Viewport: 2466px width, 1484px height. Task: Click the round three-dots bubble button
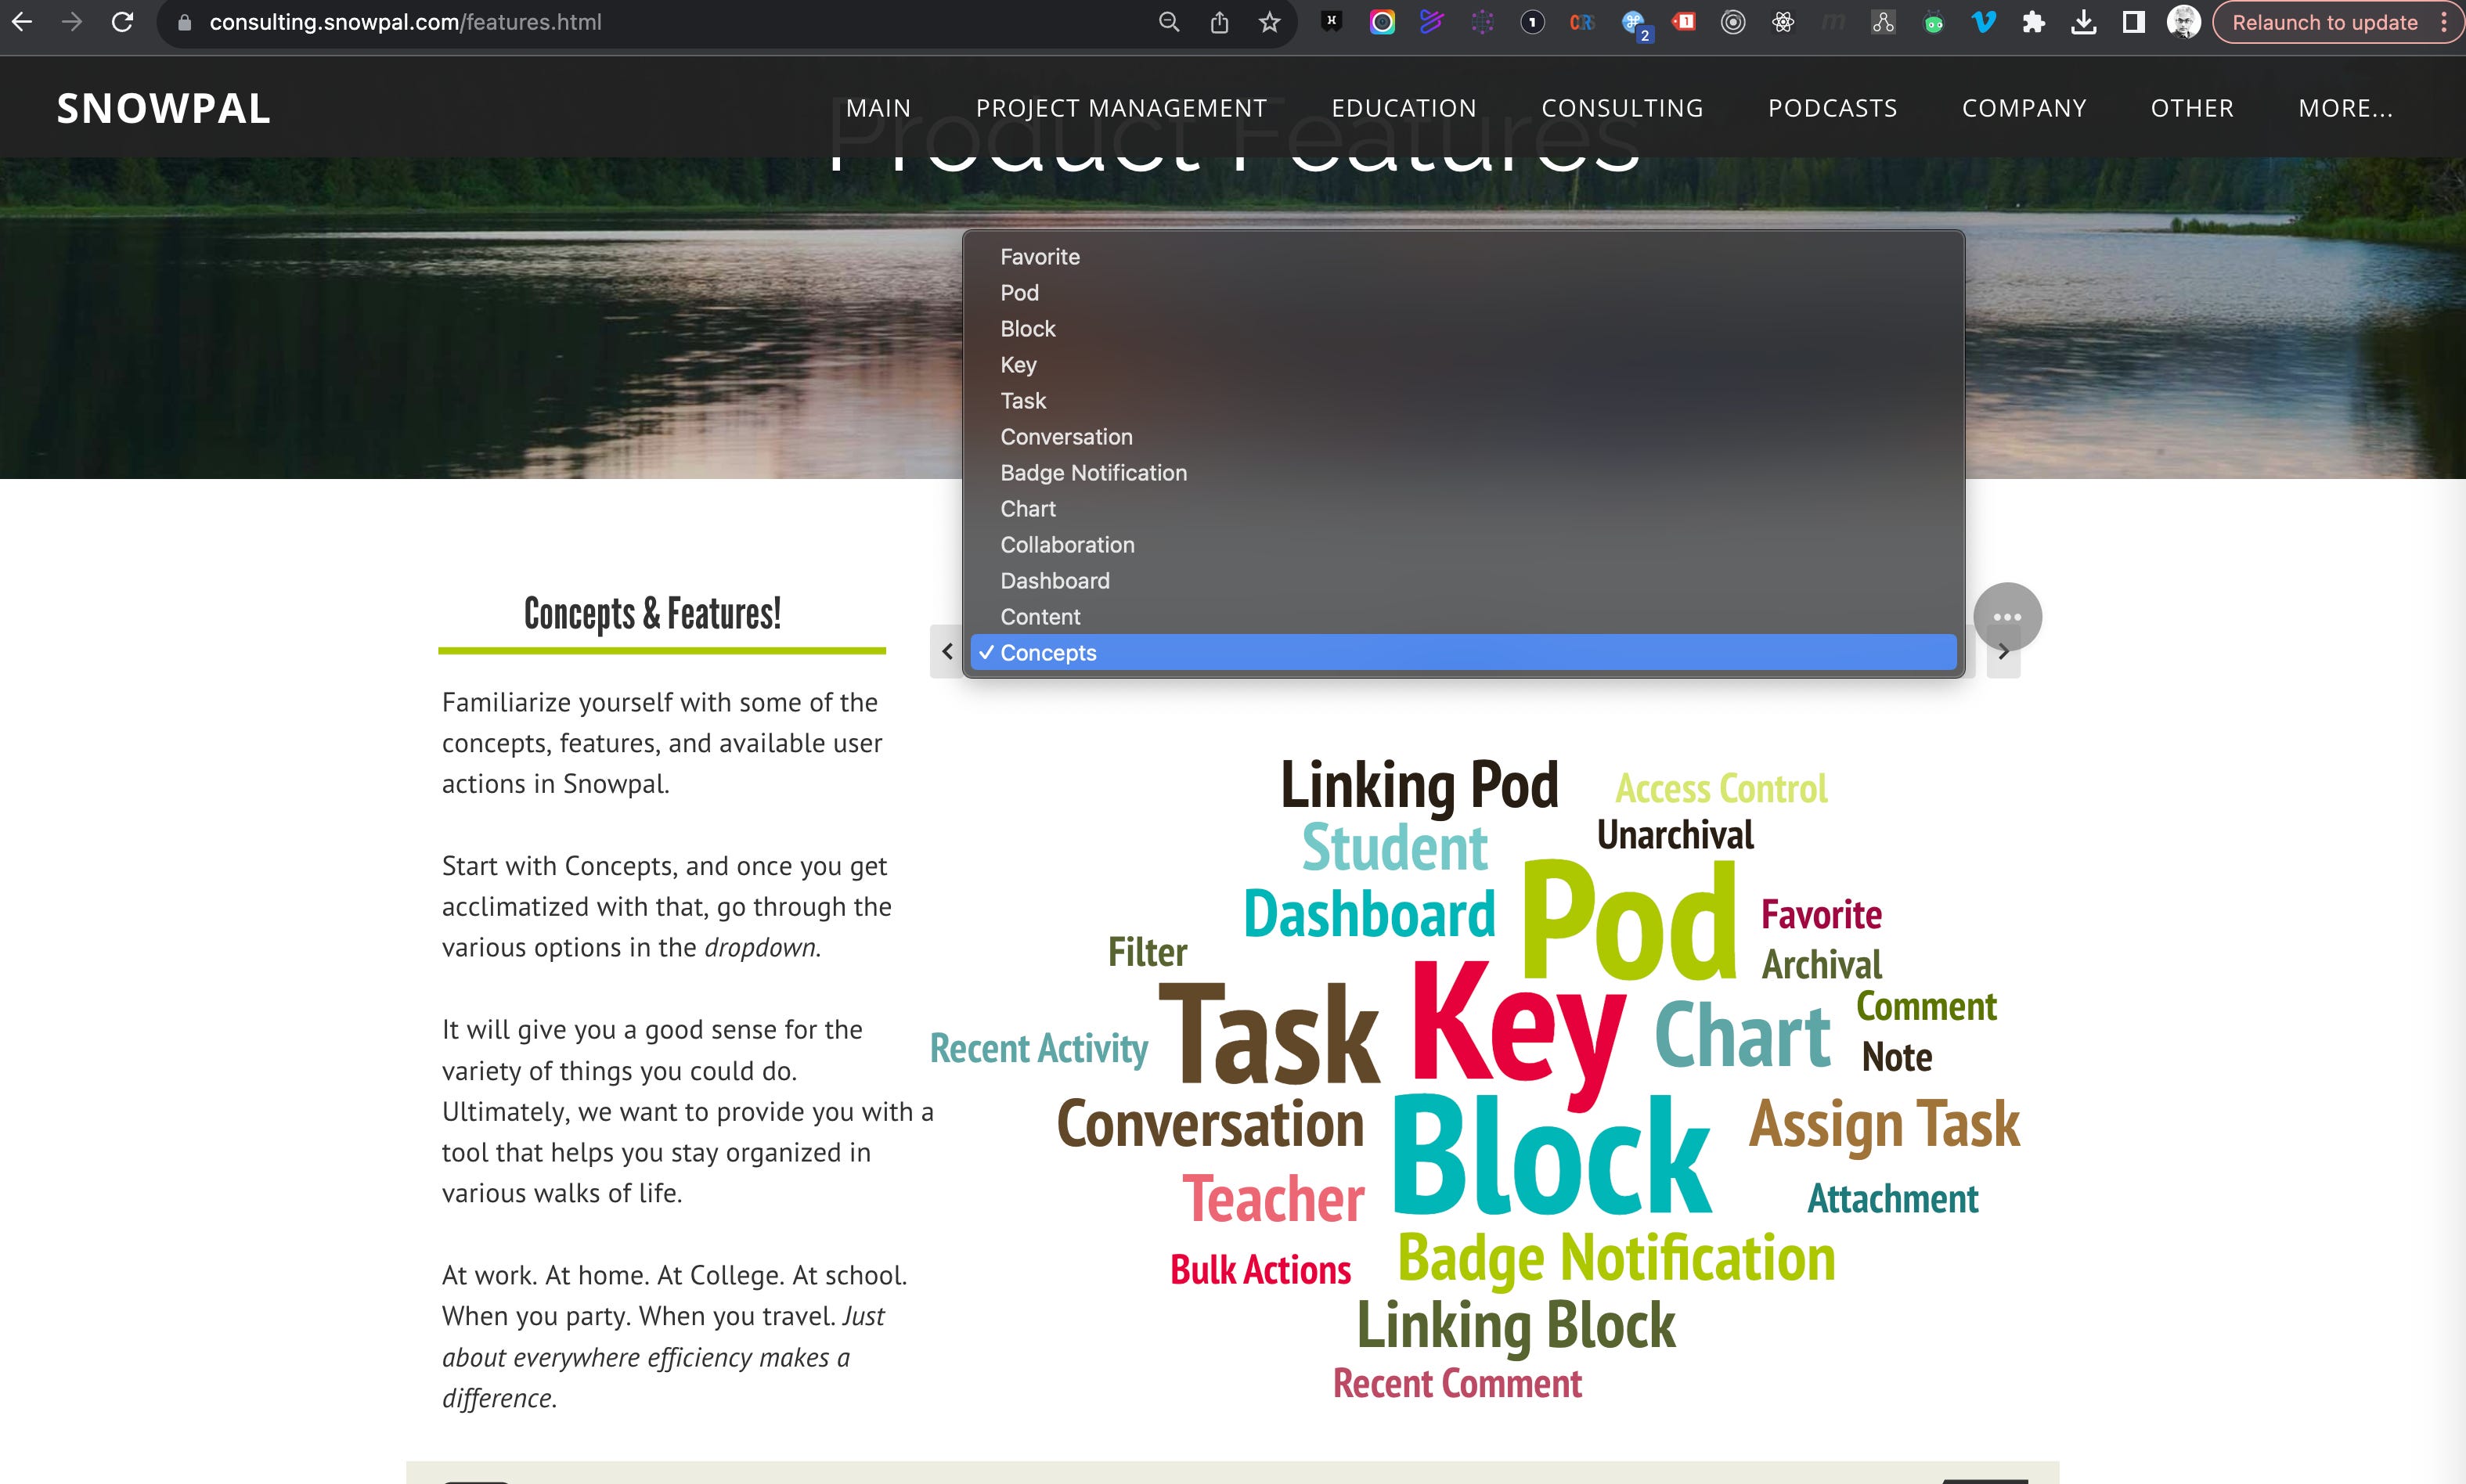[x=2007, y=616]
